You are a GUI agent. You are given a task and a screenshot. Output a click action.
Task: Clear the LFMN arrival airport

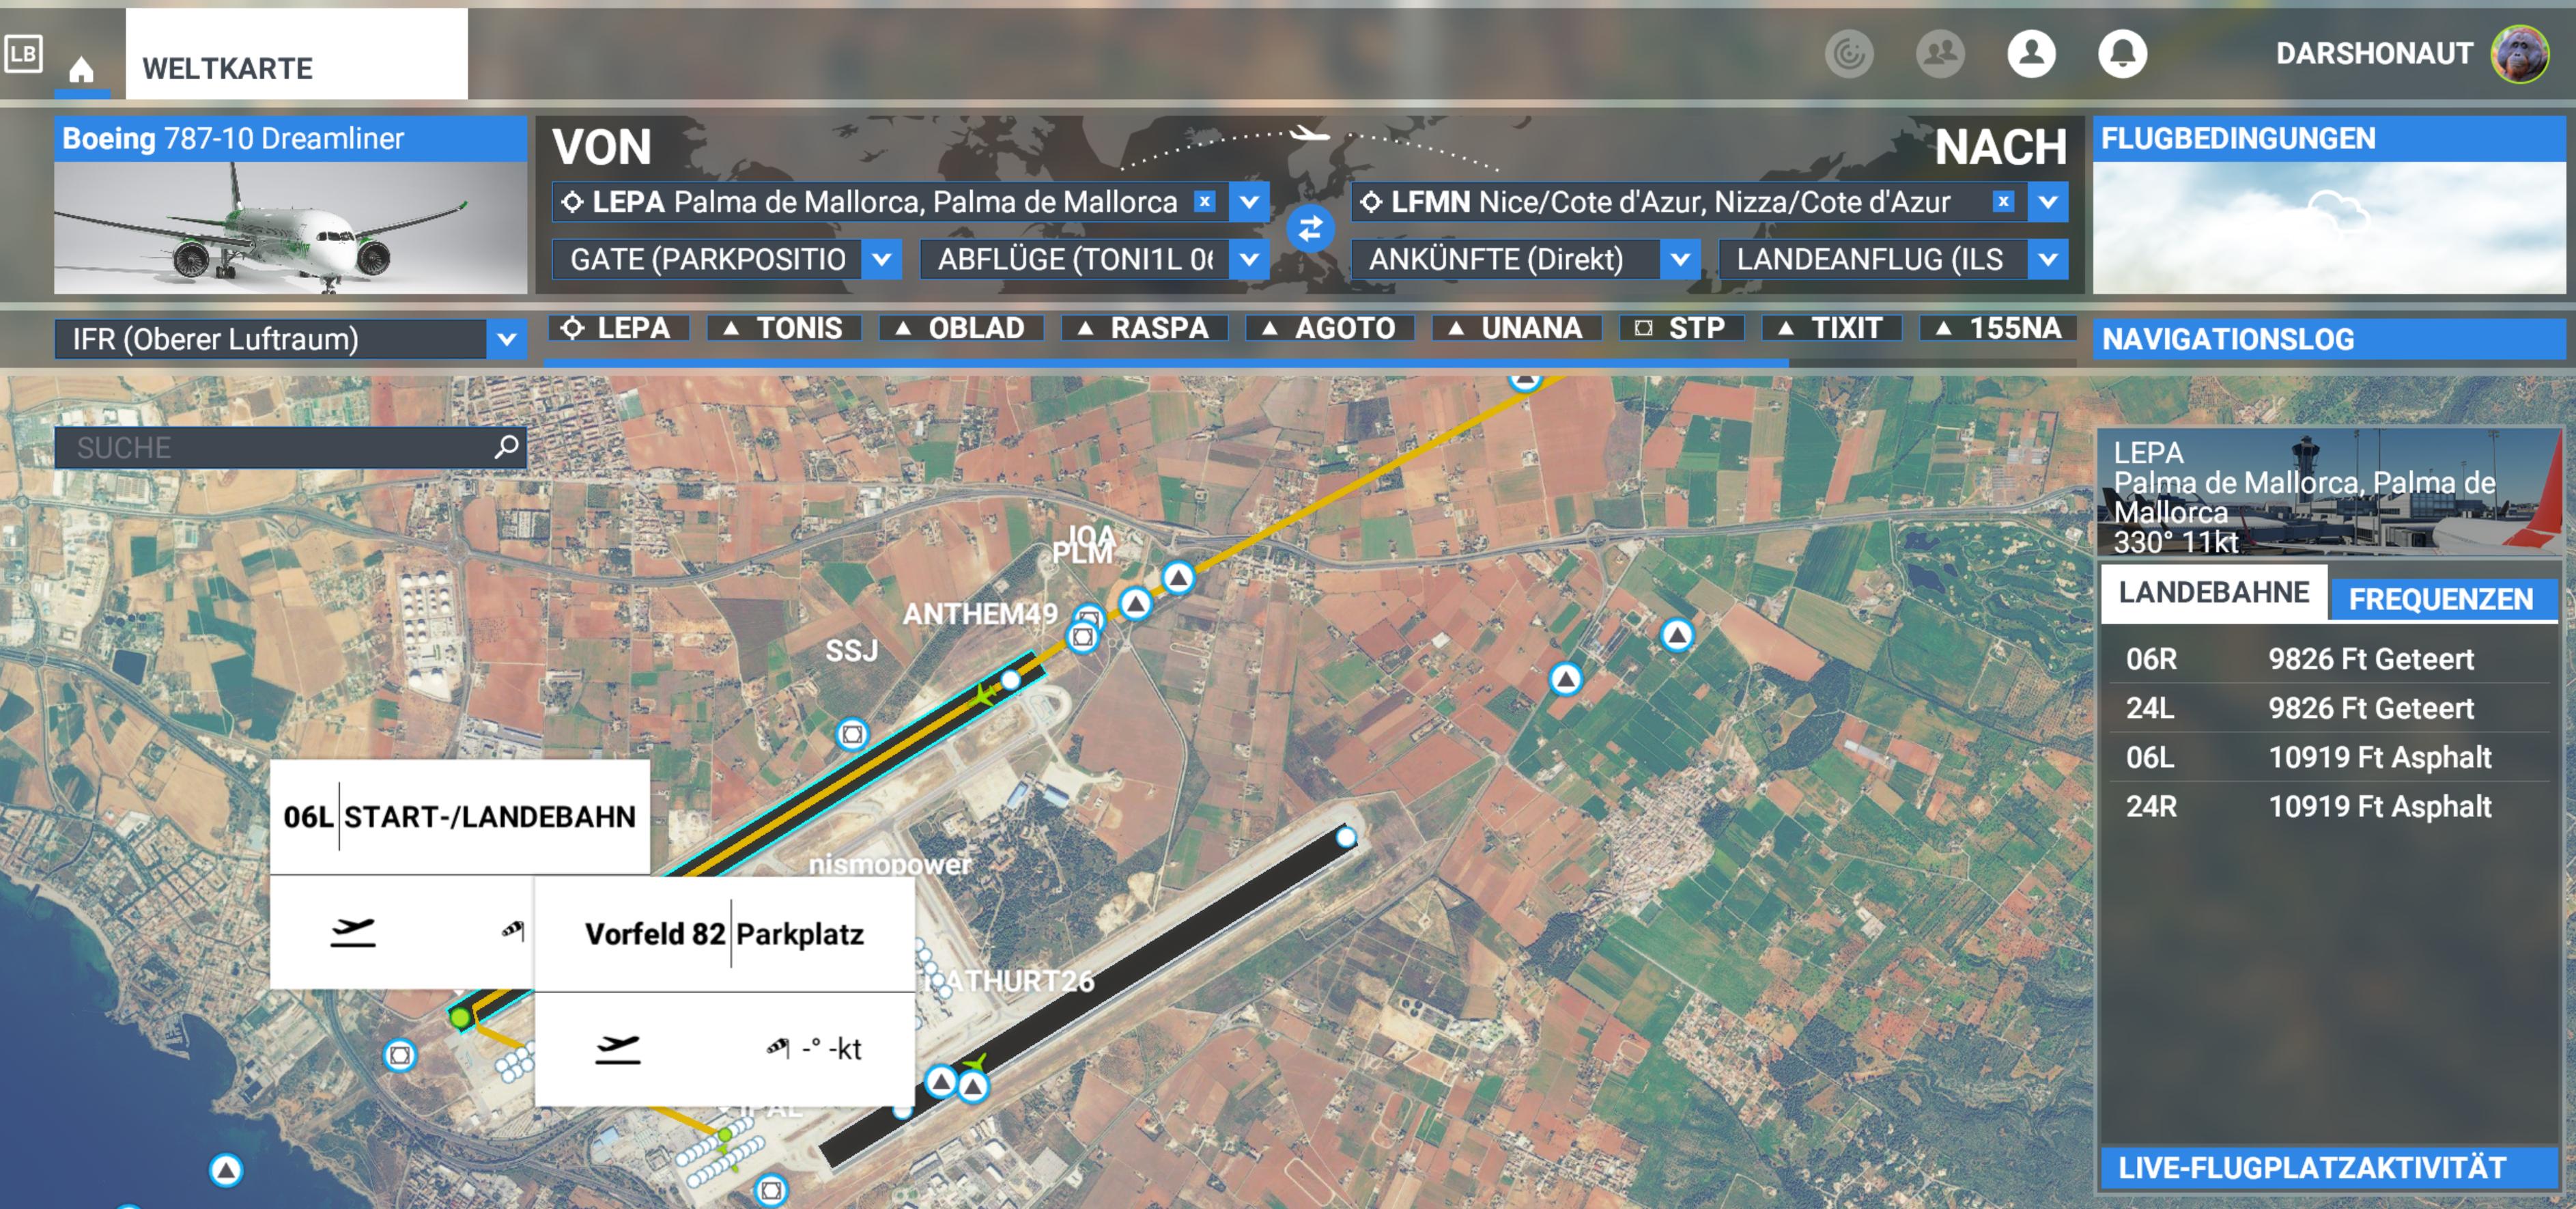coord(2003,201)
